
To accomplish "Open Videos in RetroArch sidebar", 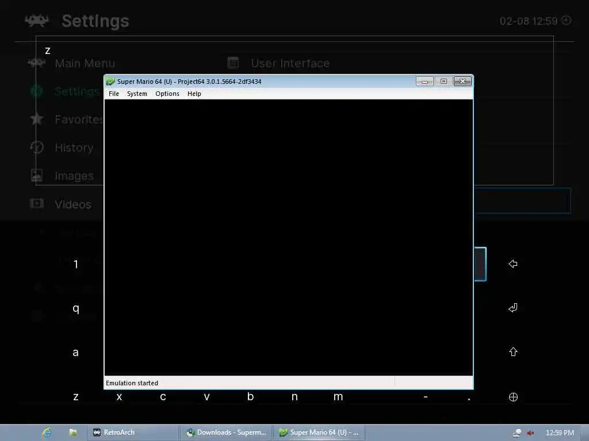I will pyautogui.click(x=73, y=204).
